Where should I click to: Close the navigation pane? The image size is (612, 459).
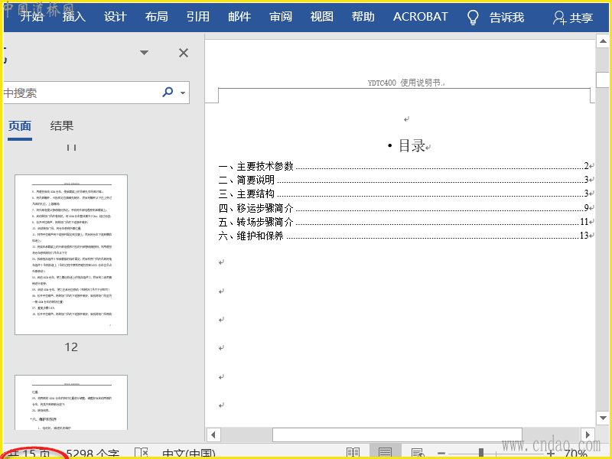click(x=184, y=53)
